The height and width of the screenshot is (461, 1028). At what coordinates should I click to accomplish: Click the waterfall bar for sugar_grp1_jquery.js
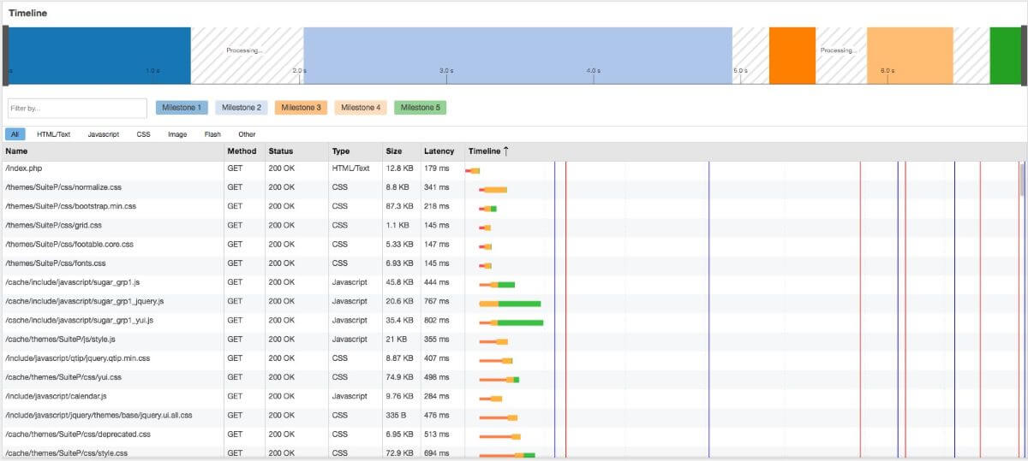[510, 304]
